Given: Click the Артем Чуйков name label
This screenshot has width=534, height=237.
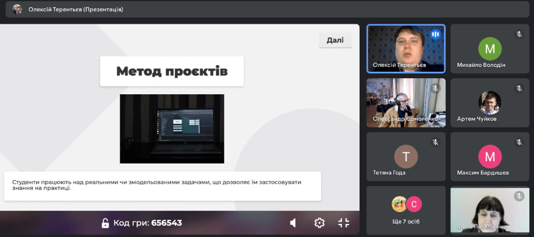Looking at the screenshot, I should (x=476, y=119).
